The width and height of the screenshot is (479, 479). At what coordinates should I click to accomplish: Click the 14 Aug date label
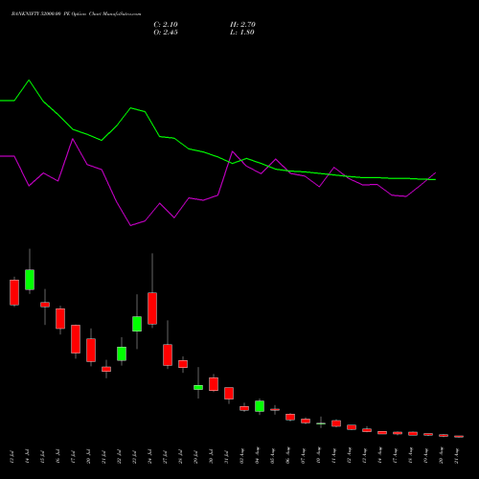pyautogui.click(x=380, y=456)
